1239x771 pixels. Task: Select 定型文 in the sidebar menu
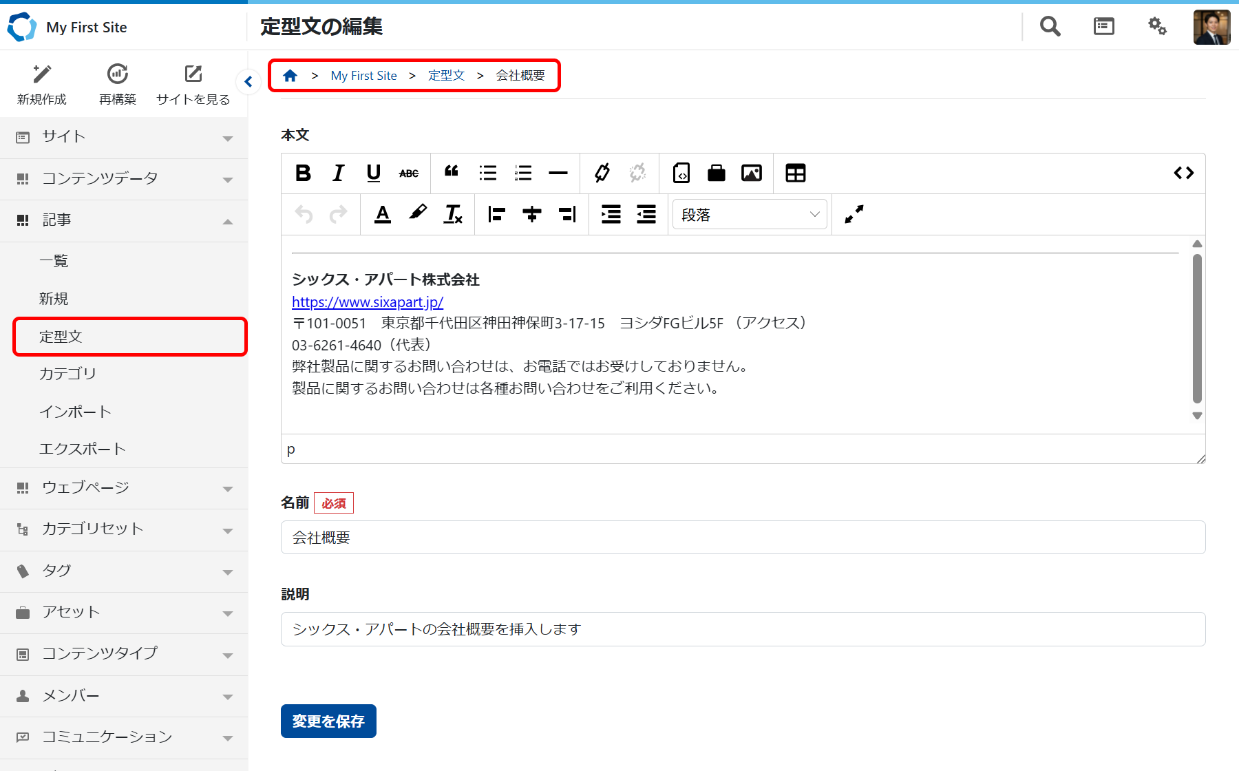click(130, 337)
